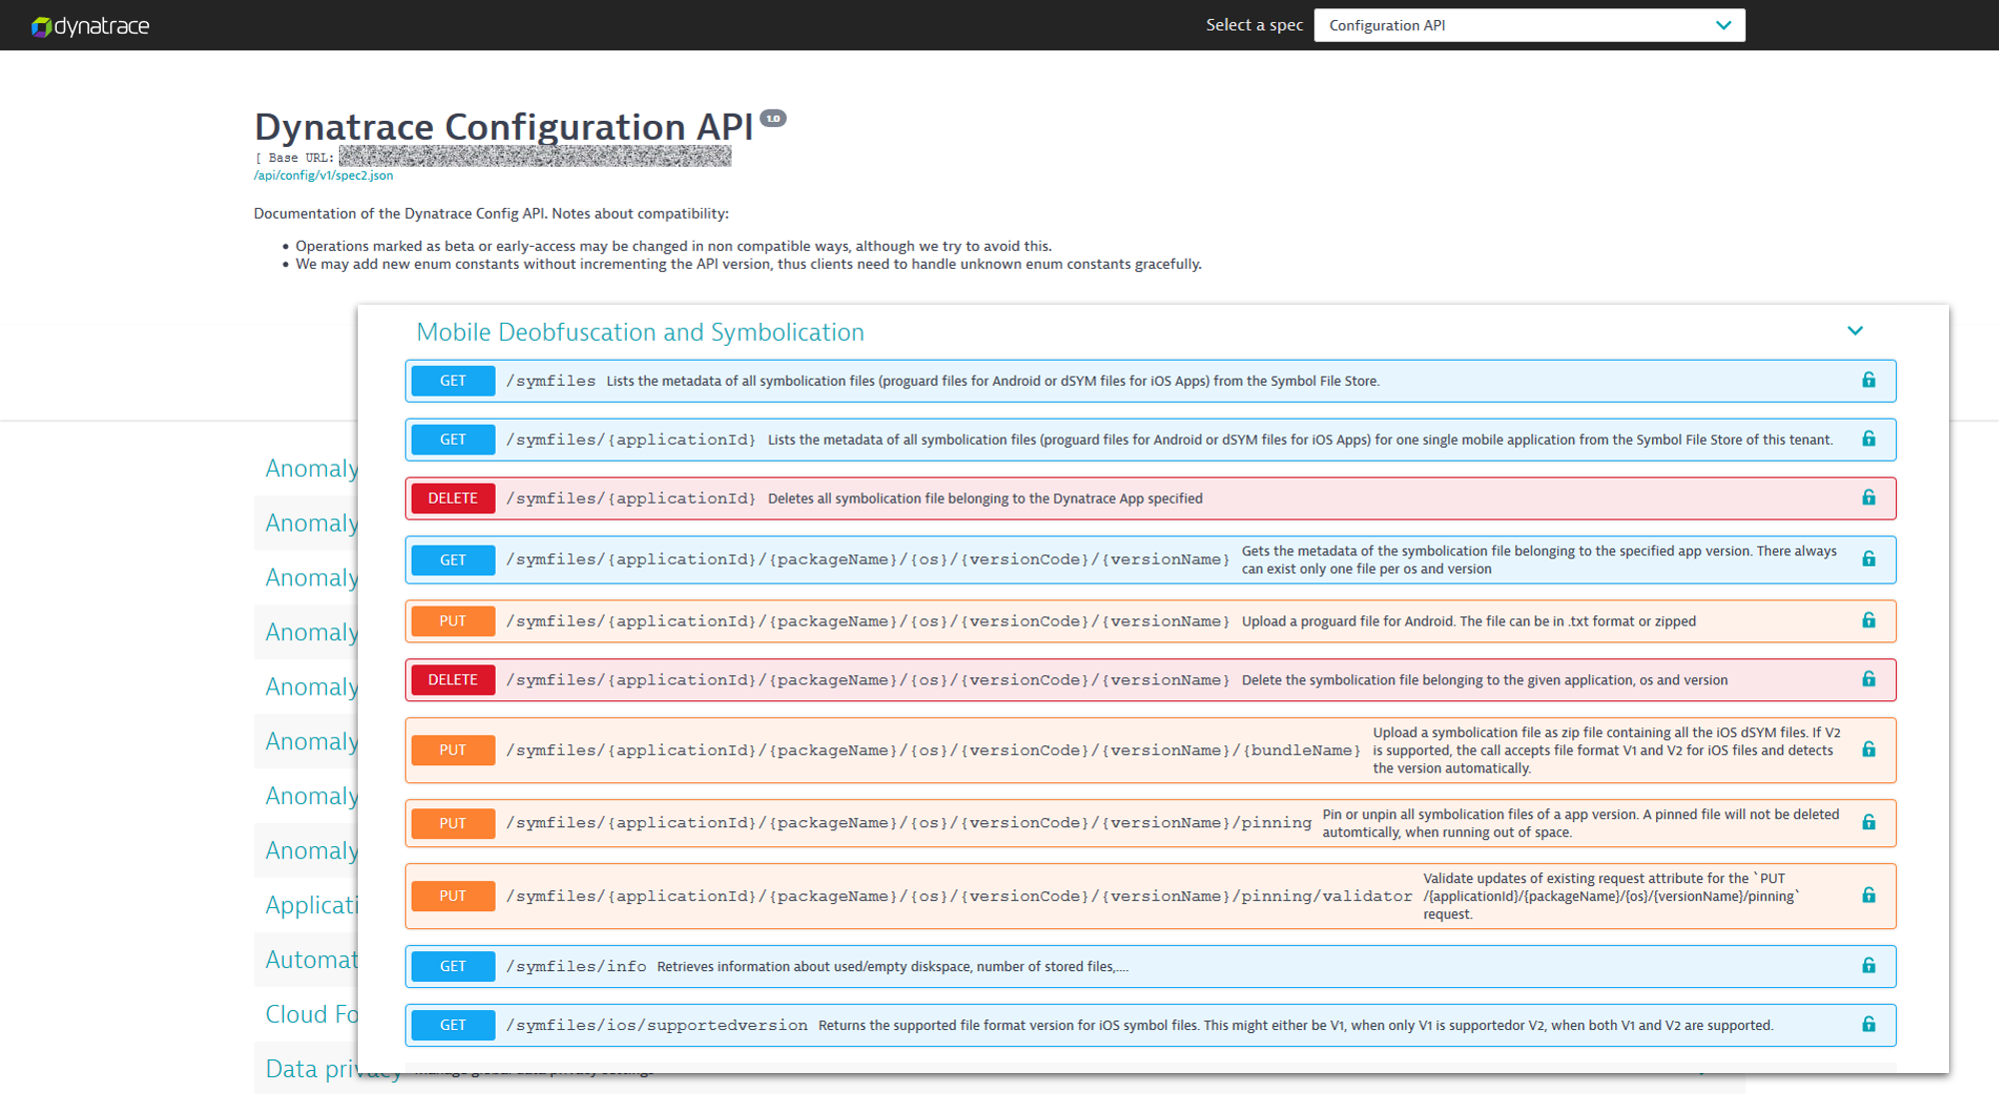Expand GET /symfiles/ios/supportedversion operation

tap(1149, 1025)
